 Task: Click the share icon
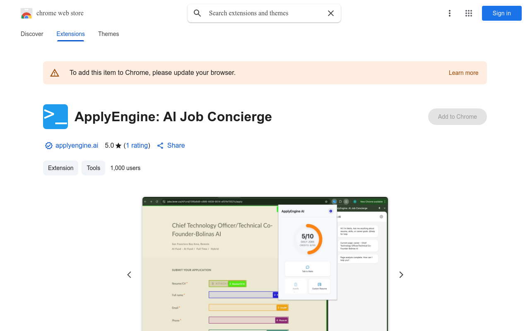coord(160,146)
